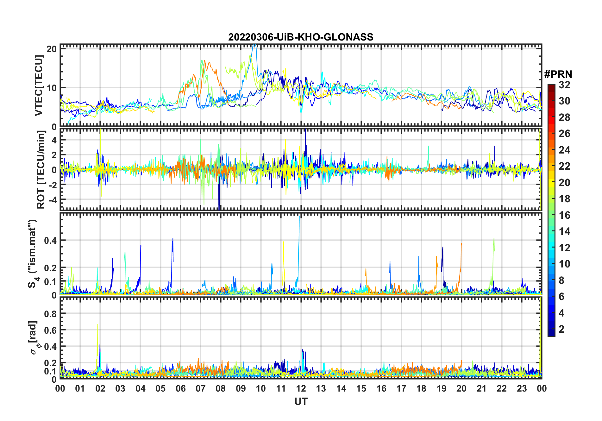Click the sigma-phi [rad] y-axis label
The image size is (602, 421).
click(x=34, y=338)
